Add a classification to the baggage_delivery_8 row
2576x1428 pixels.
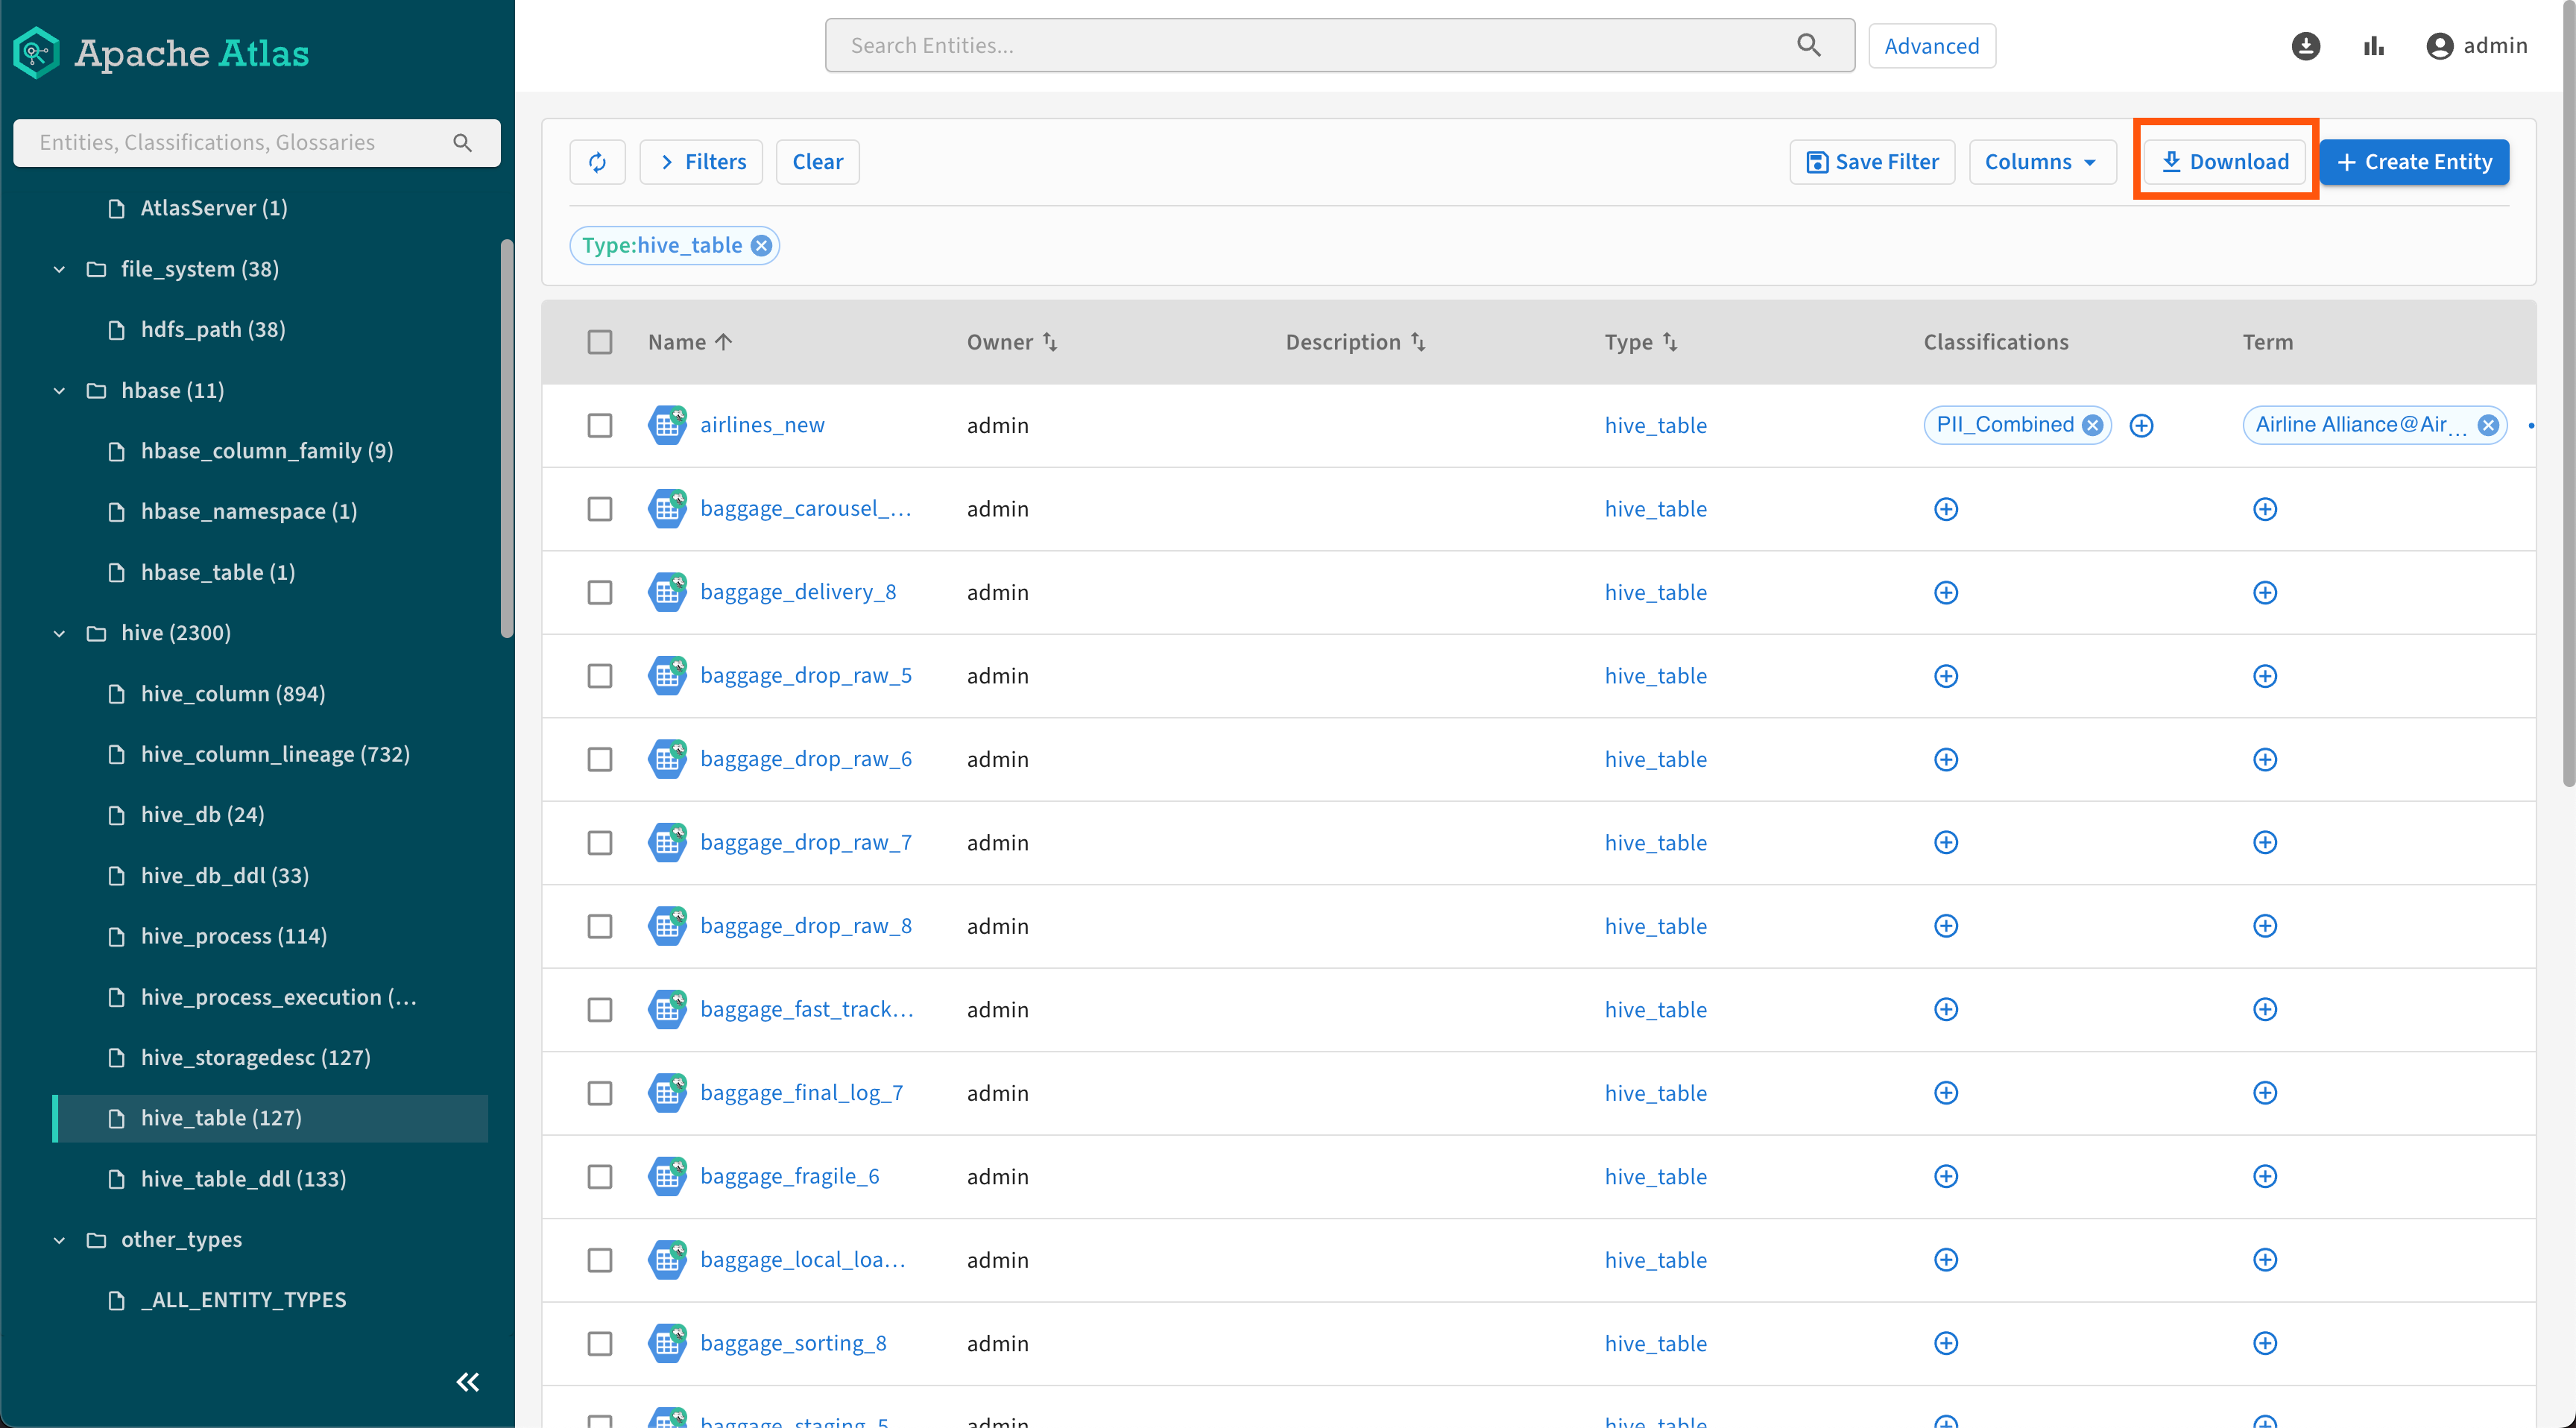tap(1945, 592)
